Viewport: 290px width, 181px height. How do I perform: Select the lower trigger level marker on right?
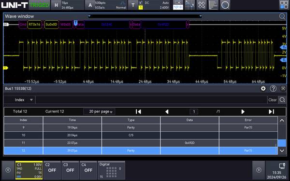pyautogui.click(x=284, y=60)
